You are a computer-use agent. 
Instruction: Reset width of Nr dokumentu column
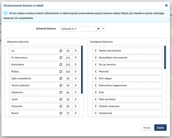(61, 58)
